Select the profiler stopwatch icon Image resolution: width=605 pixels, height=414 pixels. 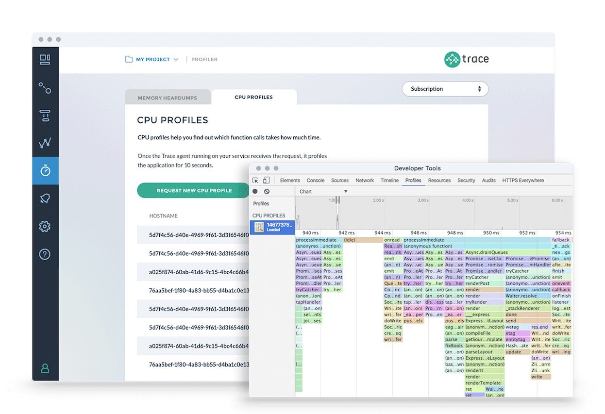pyautogui.click(x=45, y=171)
